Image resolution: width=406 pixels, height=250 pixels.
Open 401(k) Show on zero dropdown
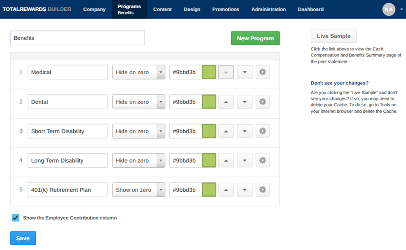click(x=139, y=190)
